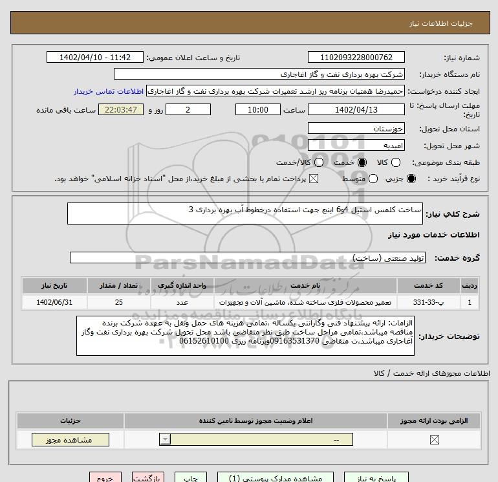498x482 pixels.
Task: Select the متوسط purchase type radio
Action: 373,179
